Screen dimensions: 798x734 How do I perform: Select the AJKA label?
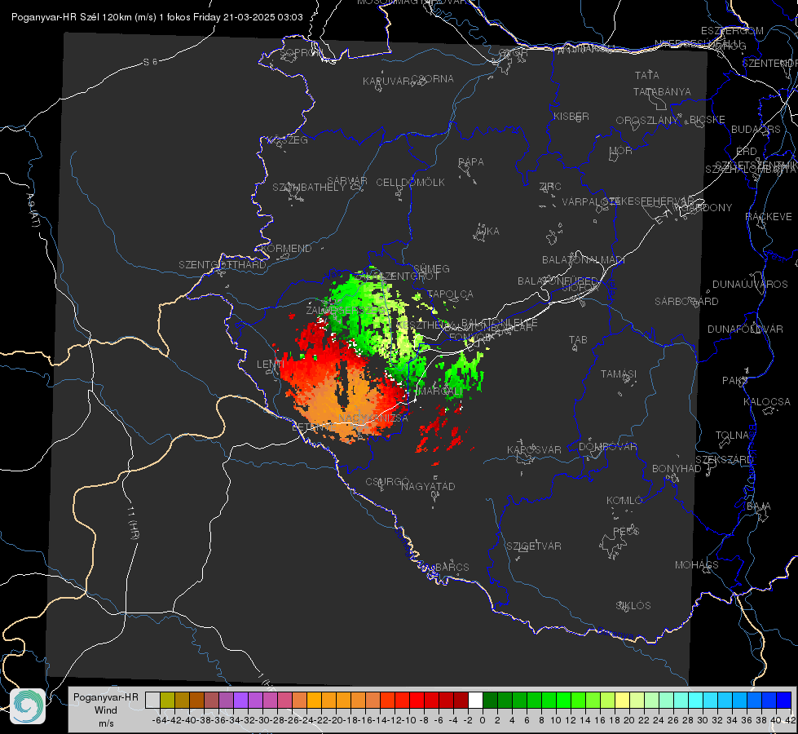(487, 232)
